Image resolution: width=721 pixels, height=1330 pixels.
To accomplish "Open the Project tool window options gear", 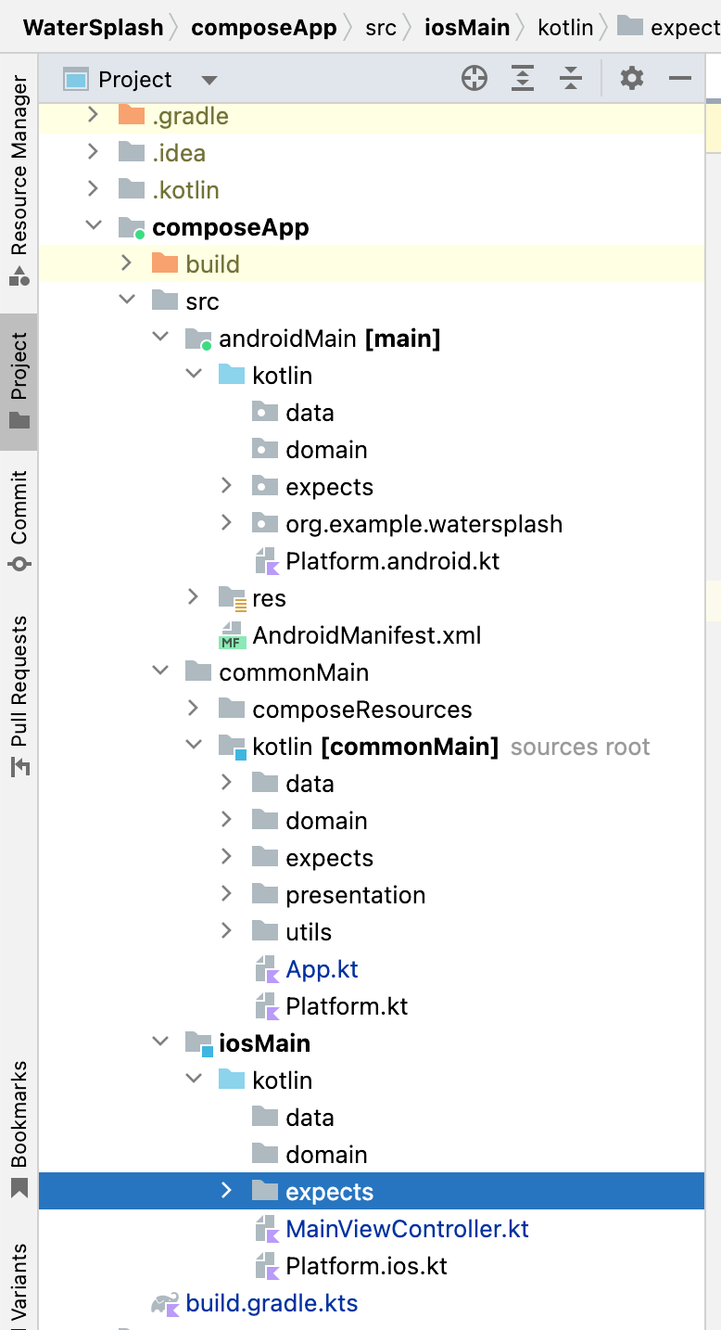I will coord(631,78).
